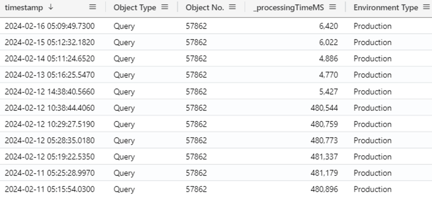Image resolution: width=432 pixels, height=198 pixels.
Task: Select Production cell in 2024-02-15 row
Action: 372,42
